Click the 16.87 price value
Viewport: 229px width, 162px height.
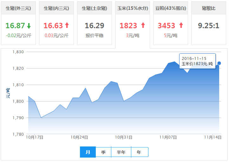15,26
